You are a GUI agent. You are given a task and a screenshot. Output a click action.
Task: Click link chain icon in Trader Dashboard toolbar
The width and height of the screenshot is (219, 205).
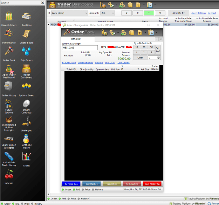tap(111, 5)
